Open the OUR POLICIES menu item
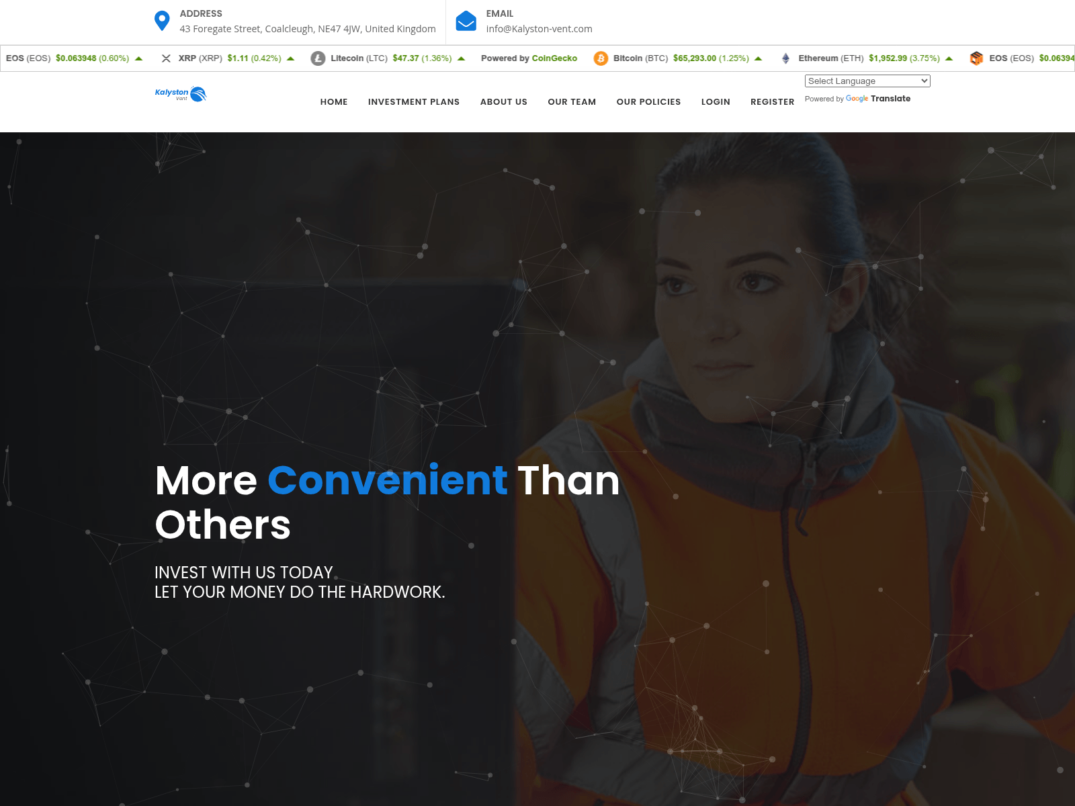This screenshot has width=1075, height=806. [648, 102]
